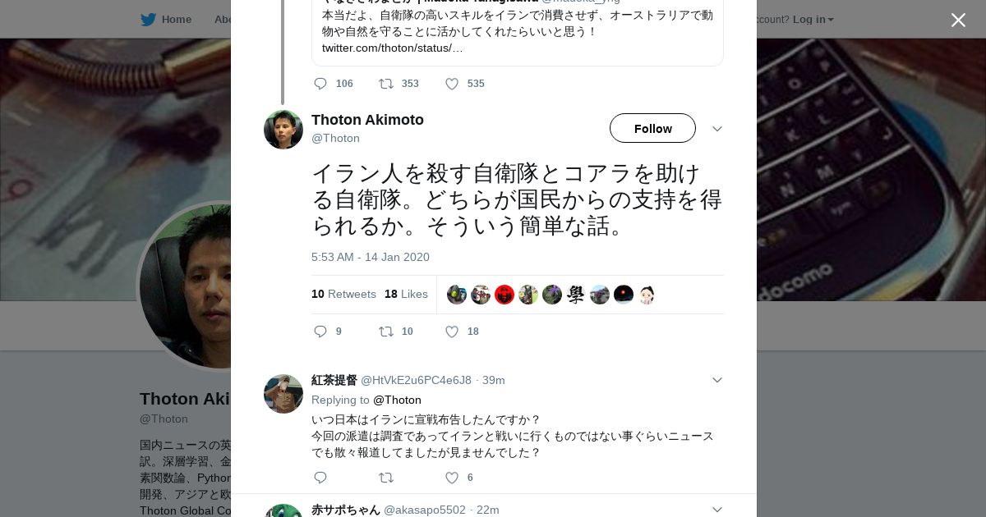Retweet Thoton Akimoto's main tweet
This screenshot has width=986, height=517.
tap(386, 332)
